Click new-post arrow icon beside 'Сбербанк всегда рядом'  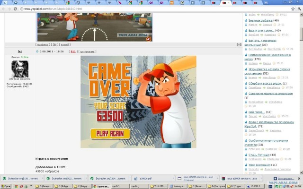pyautogui.click(x=246, y=84)
